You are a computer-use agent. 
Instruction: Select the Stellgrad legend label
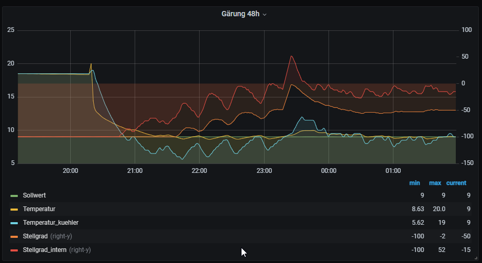pos(35,236)
